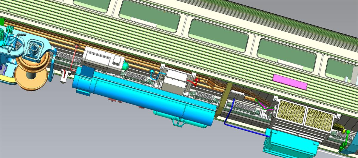Pick the light blue curved hose
The image size is (358, 158).
coord(156,74)
